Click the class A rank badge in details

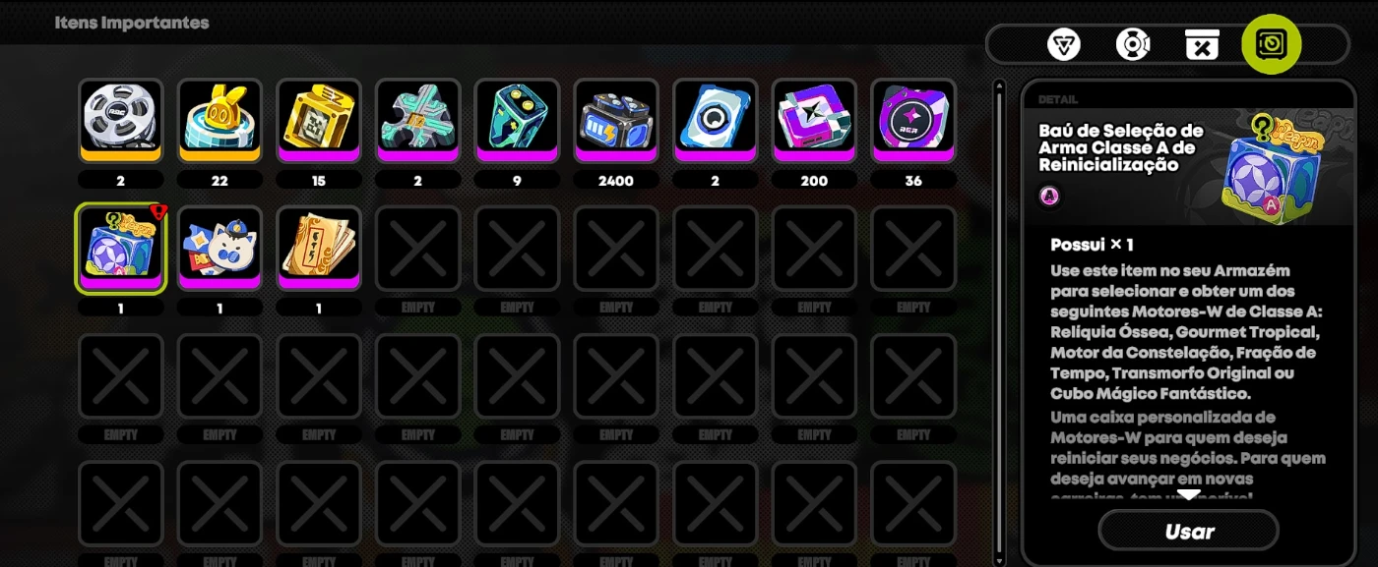coord(1050,197)
